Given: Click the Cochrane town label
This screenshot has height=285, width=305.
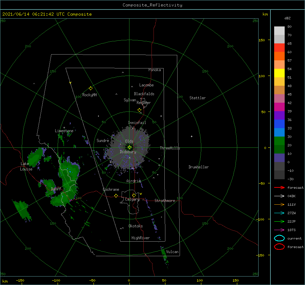Looking at the screenshot, I should pyautogui.click(x=111, y=189).
